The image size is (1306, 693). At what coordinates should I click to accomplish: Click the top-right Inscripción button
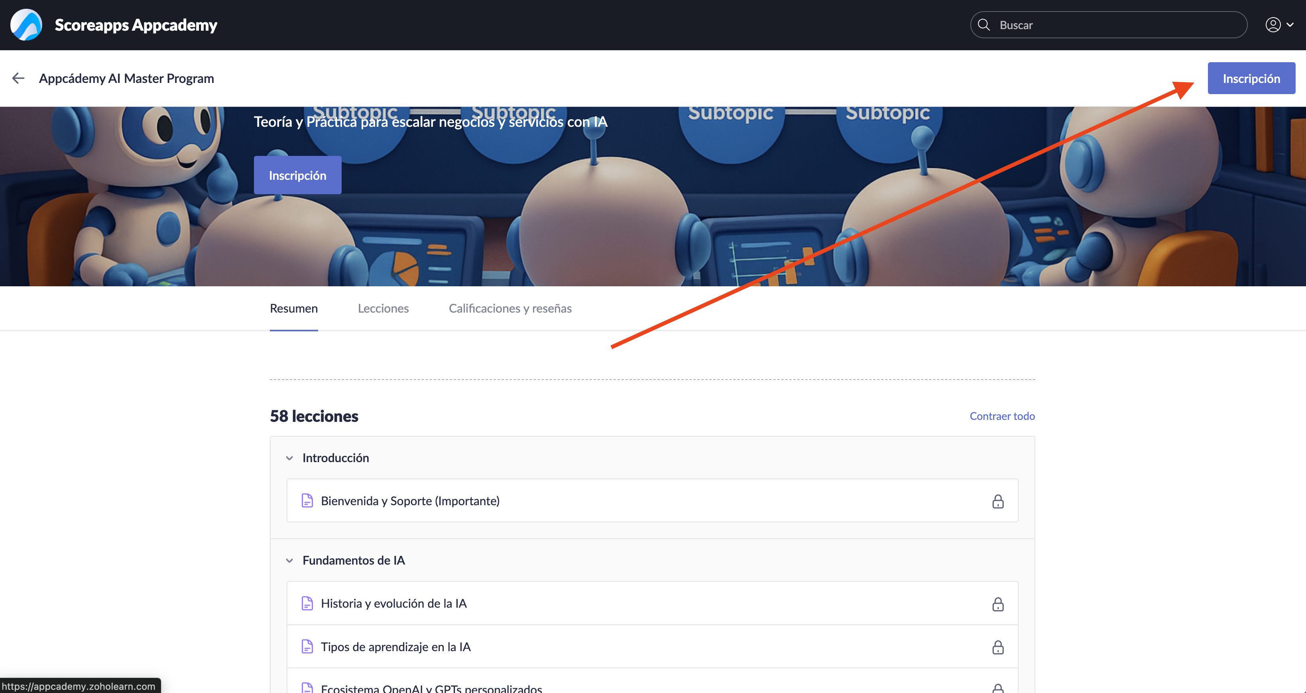[x=1251, y=78]
